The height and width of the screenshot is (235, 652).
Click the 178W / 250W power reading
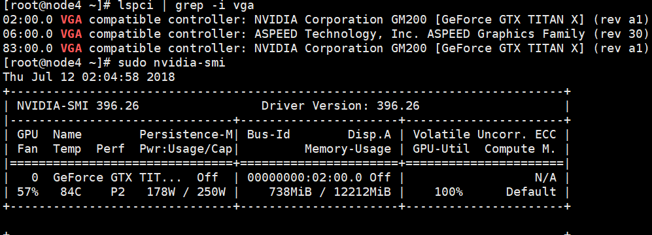coord(186,192)
